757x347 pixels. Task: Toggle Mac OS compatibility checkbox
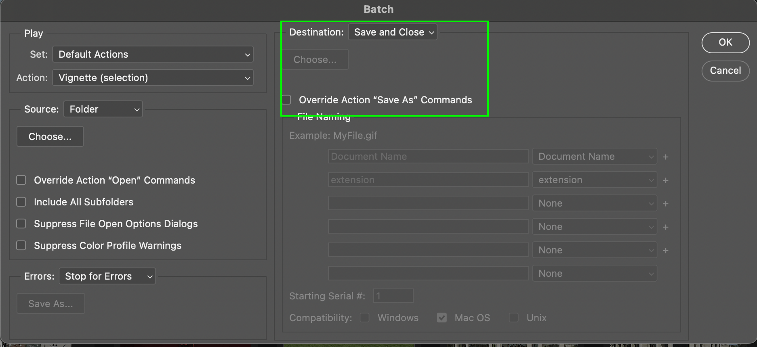(x=442, y=318)
